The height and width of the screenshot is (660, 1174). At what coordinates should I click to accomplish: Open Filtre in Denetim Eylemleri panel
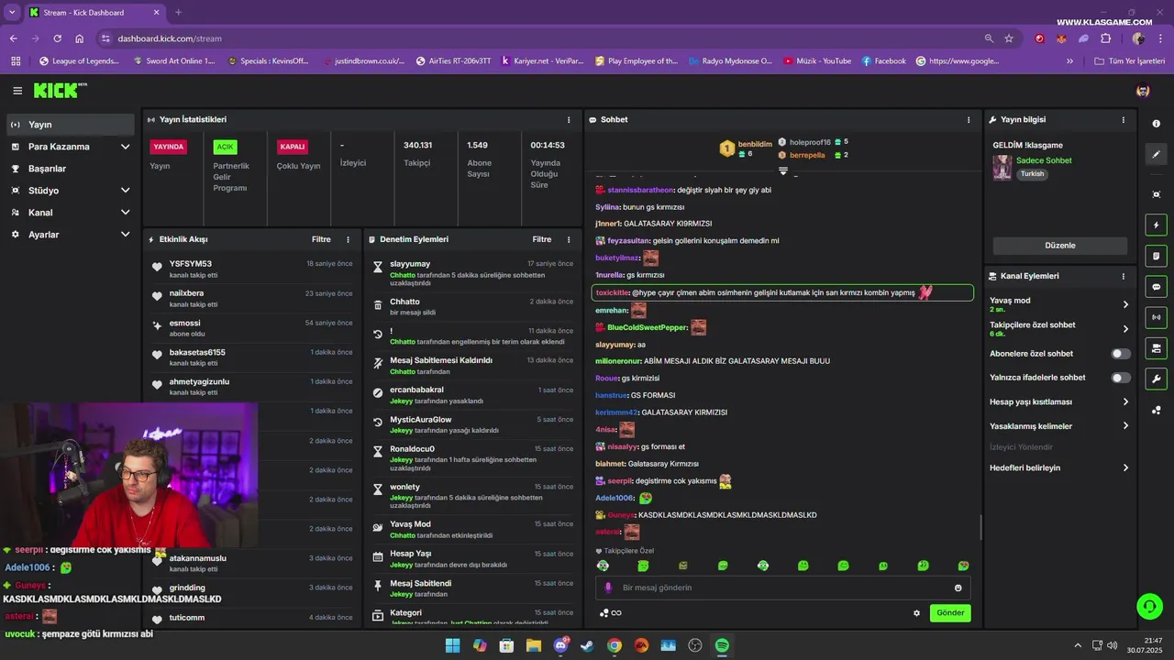(x=542, y=239)
